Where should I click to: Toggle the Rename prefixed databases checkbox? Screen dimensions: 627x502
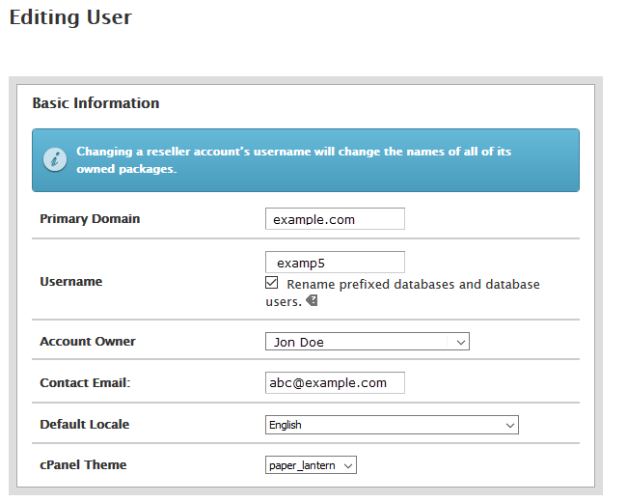pyautogui.click(x=272, y=284)
